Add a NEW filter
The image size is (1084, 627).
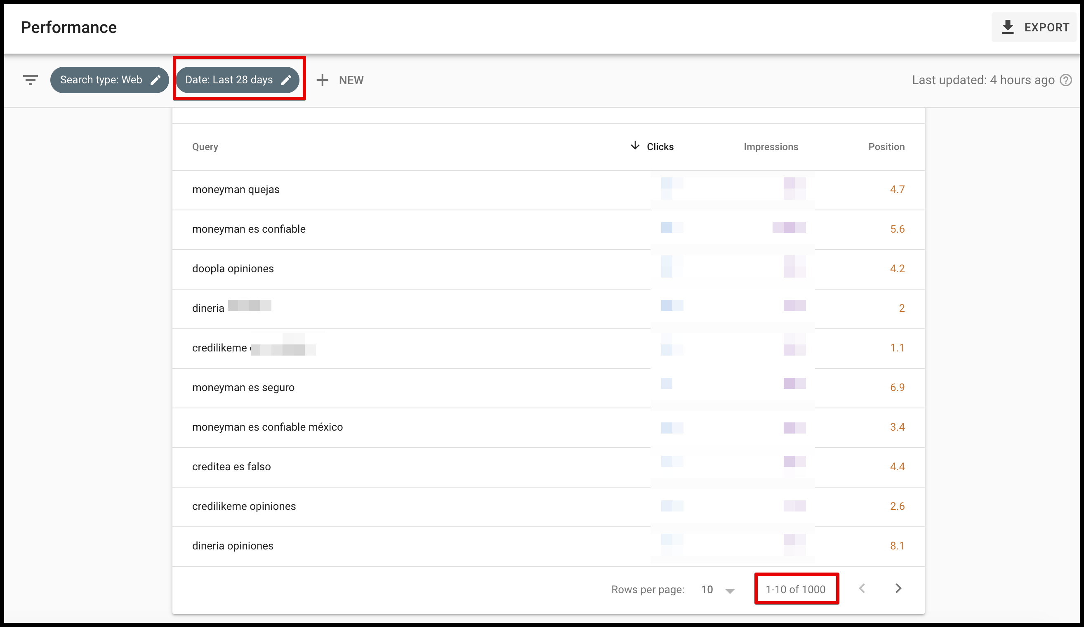tap(340, 80)
